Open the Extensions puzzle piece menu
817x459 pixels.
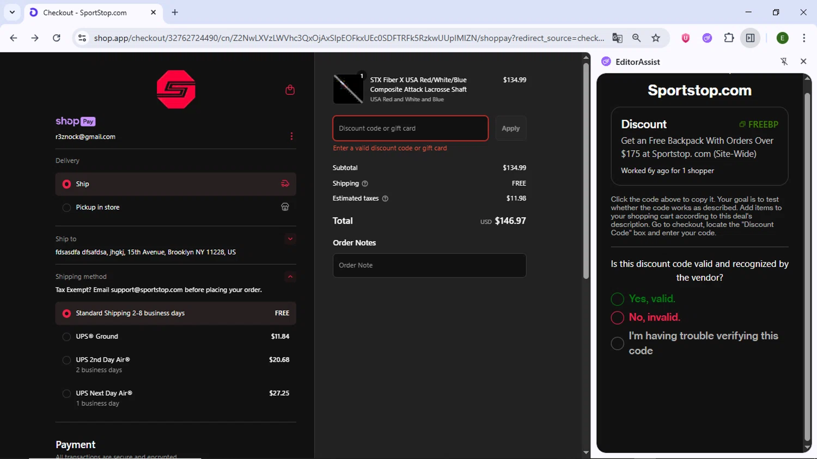[x=729, y=38]
